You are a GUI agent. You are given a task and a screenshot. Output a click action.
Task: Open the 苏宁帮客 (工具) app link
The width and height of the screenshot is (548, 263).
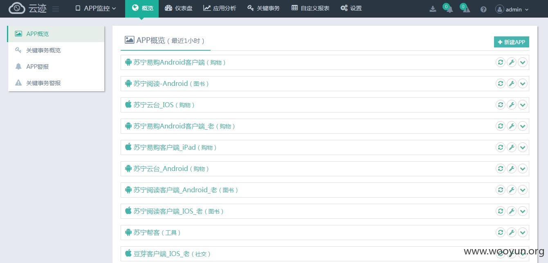pos(153,232)
